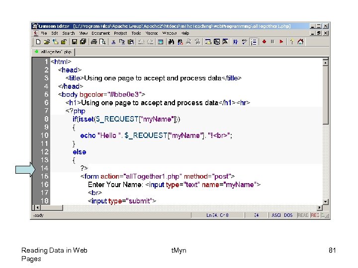
Task: Open the Project menu
Action: click(120, 33)
